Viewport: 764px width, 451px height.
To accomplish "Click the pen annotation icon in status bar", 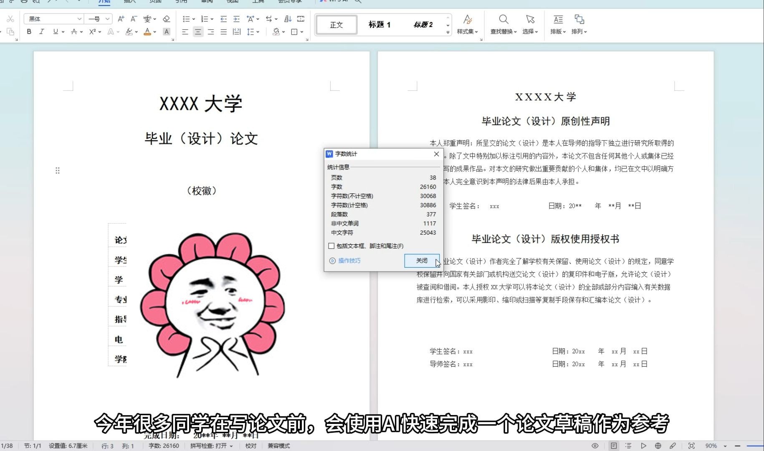I will [x=673, y=446].
